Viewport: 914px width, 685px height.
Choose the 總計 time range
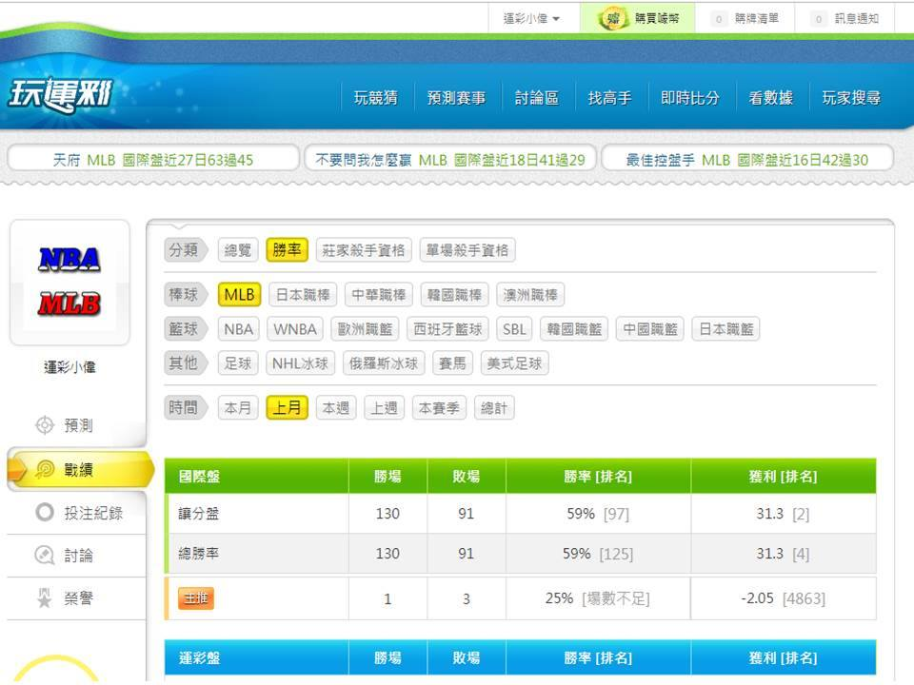tap(494, 407)
